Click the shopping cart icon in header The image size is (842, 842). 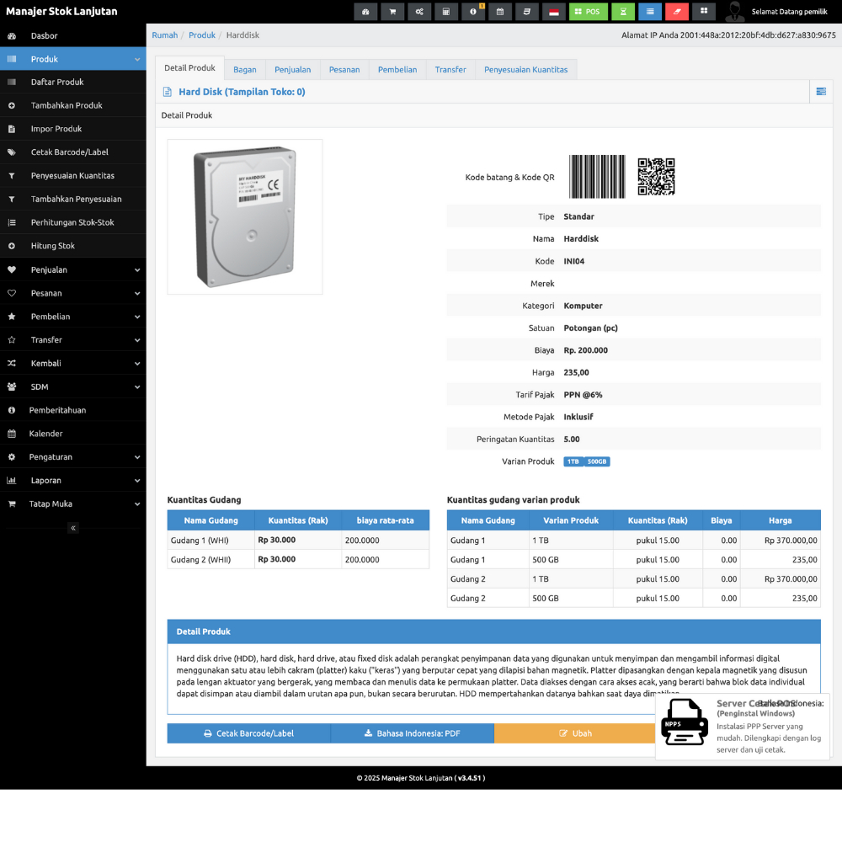point(392,12)
